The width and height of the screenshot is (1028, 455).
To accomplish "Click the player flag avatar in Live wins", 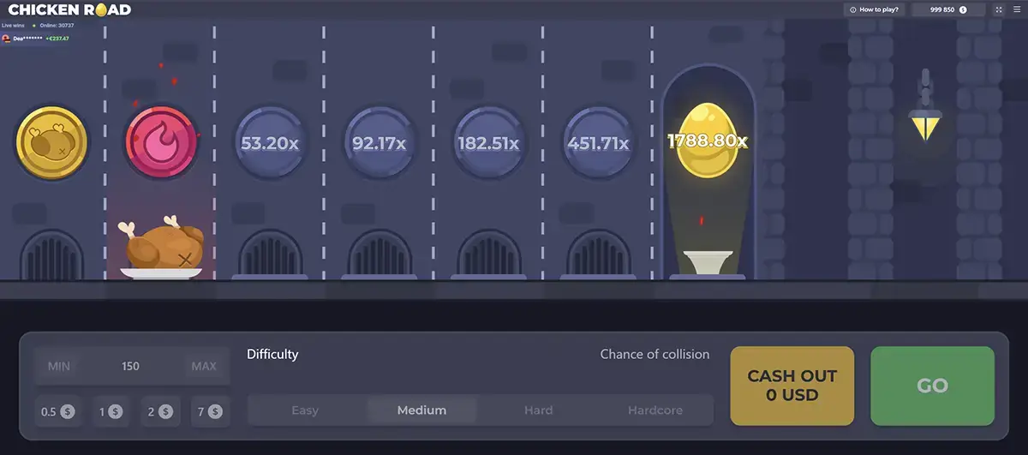I will (x=6, y=39).
